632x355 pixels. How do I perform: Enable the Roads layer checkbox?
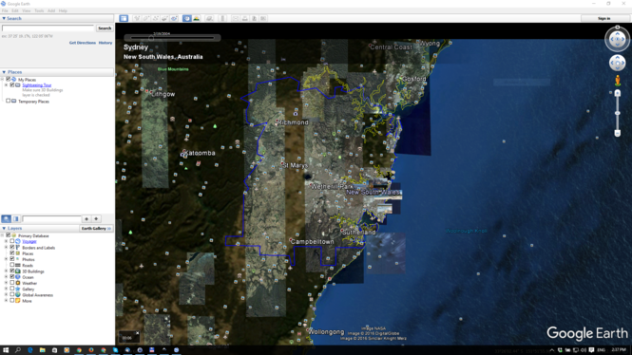coord(12,265)
